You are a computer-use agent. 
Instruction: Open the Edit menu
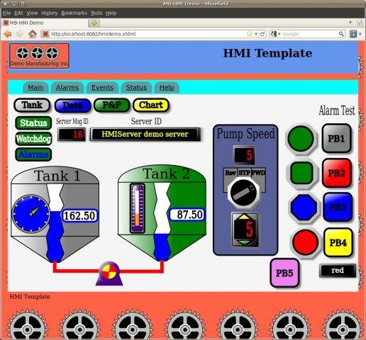(x=18, y=13)
